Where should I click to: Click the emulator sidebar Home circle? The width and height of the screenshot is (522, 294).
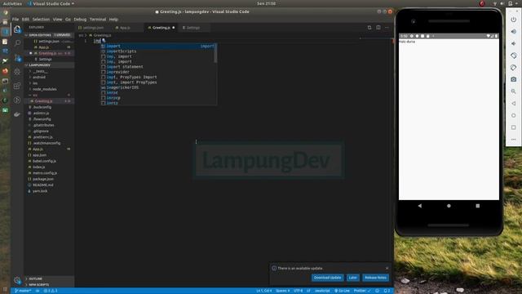[513, 115]
